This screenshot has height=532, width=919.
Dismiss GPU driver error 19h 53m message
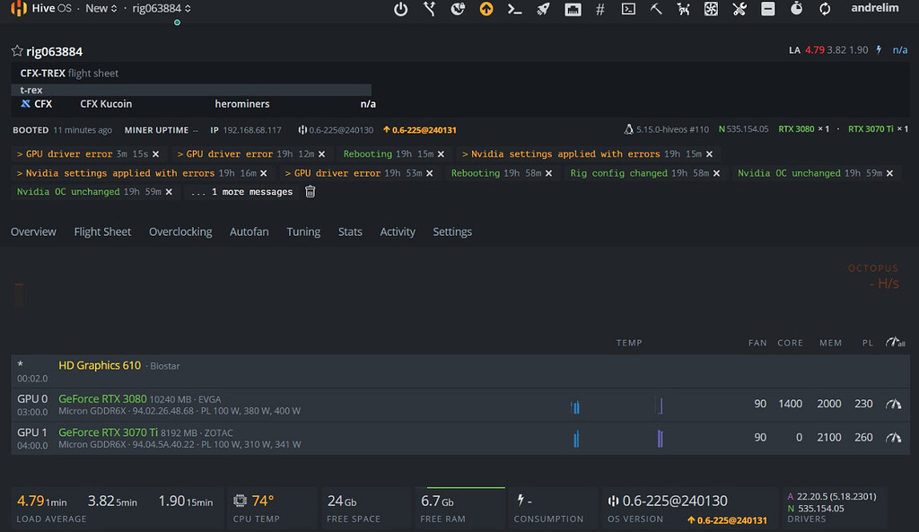point(430,173)
